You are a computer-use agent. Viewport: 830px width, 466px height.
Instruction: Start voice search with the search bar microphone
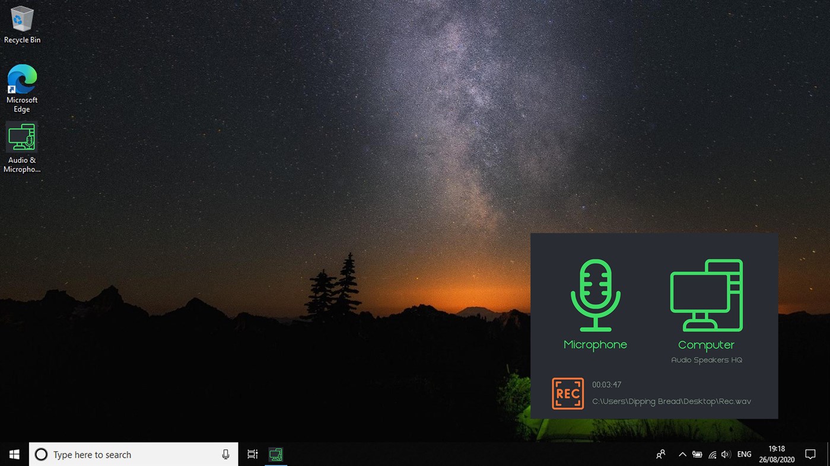tap(225, 454)
